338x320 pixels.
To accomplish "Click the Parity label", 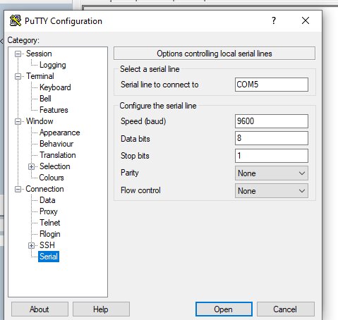I will coord(130,173).
